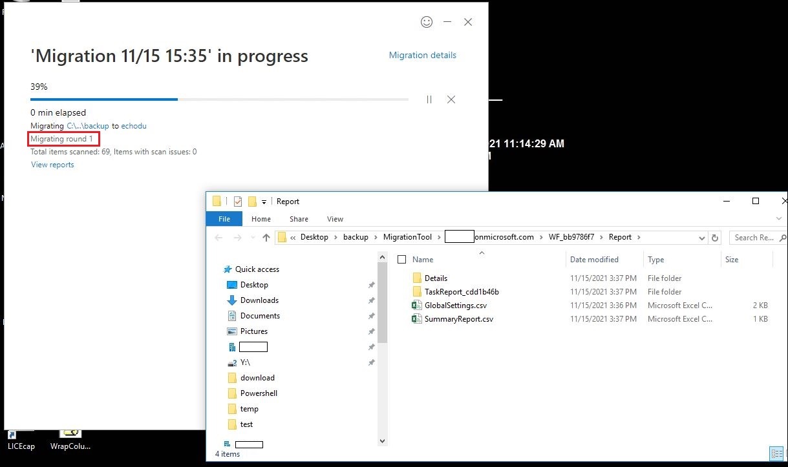Image resolution: width=788 pixels, height=467 pixels.
Task: Open LICEcap from the taskbar
Action: click(20, 433)
